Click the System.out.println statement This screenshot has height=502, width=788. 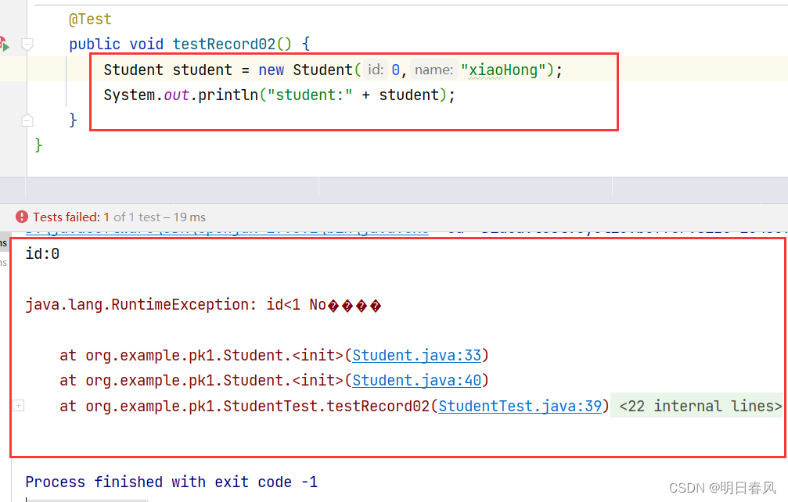pyautogui.click(x=279, y=95)
